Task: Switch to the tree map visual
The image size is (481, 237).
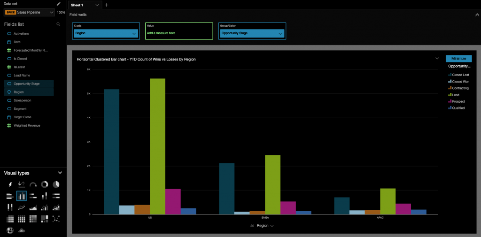Action: pyautogui.click(x=45, y=219)
